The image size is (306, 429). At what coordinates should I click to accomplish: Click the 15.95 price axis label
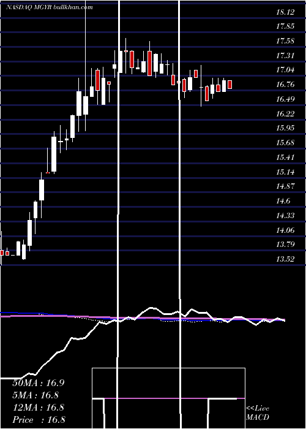click(x=286, y=128)
